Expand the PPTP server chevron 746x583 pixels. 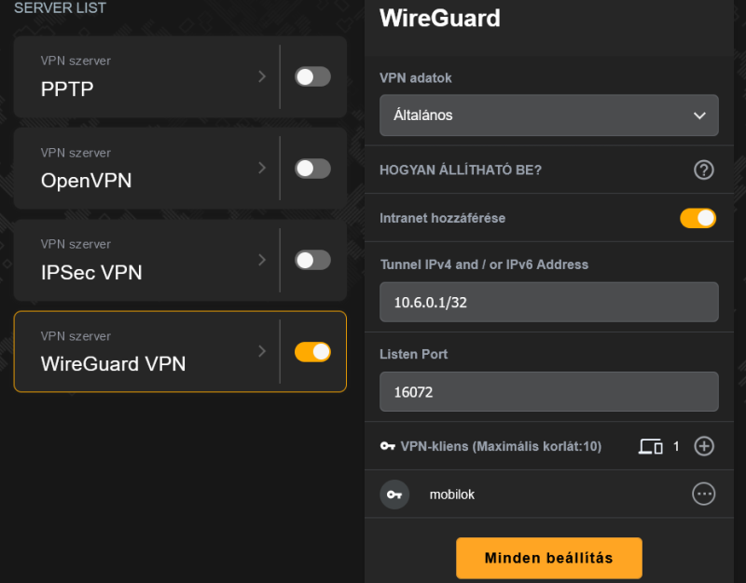[262, 76]
